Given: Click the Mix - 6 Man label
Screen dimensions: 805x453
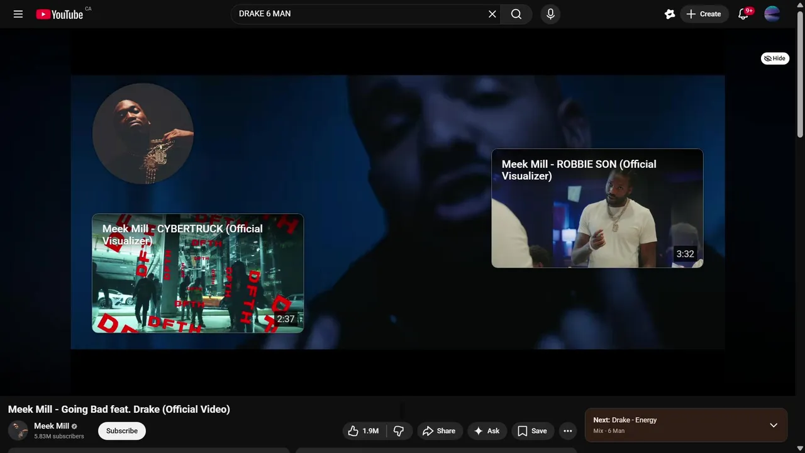Looking at the screenshot, I should [609, 431].
